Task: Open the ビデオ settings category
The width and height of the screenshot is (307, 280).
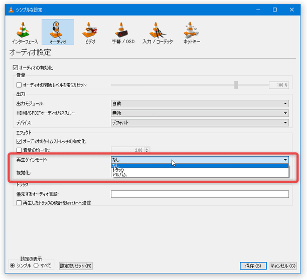Action: pos(90,32)
